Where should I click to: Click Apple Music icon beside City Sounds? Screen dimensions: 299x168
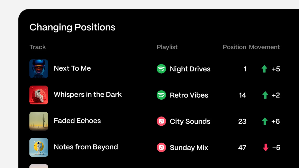click(x=161, y=121)
